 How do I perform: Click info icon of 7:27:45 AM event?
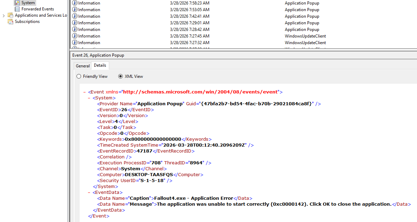(x=75, y=36)
